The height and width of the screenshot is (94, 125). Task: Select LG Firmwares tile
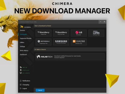coord(79,33)
